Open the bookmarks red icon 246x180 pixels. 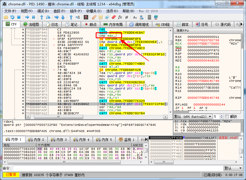point(114,17)
